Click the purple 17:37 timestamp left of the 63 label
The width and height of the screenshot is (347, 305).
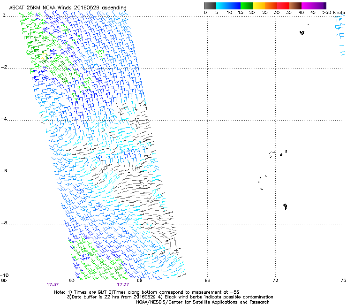click(53, 285)
